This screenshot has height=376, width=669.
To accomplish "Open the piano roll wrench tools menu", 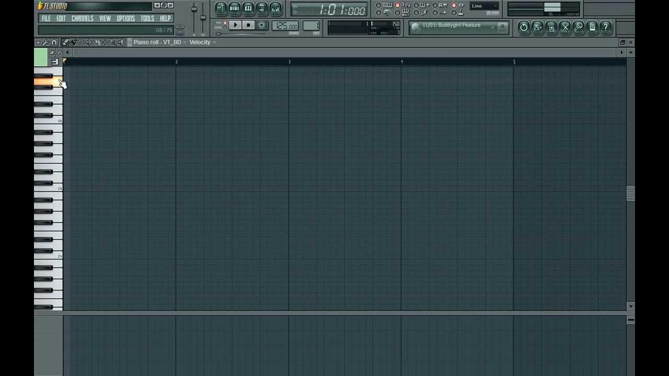I will [46, 42].
